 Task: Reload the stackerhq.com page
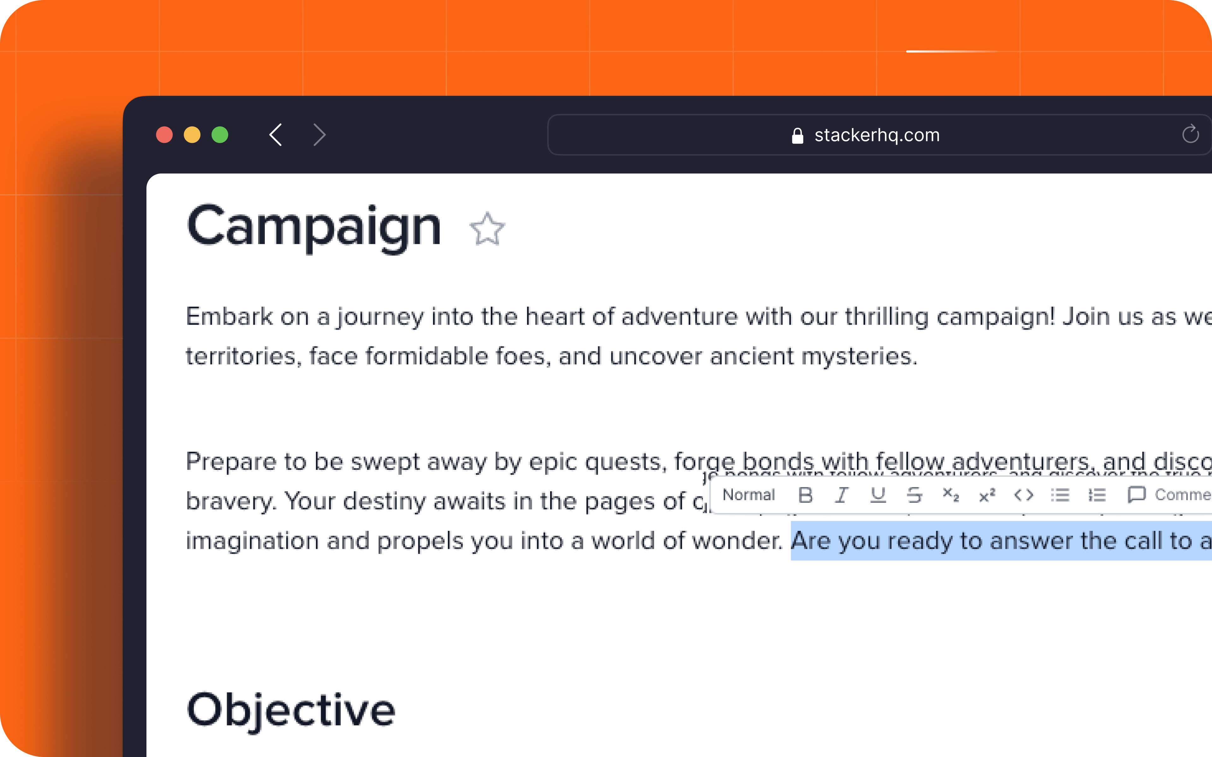(x=1190, y=134)
